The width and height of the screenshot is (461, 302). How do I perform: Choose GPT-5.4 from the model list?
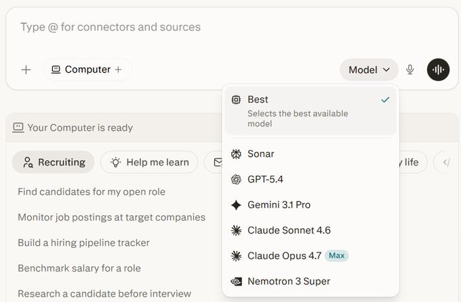pos(310,180)
